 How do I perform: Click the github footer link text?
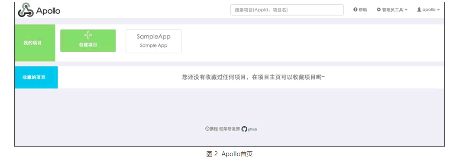(x=252, y=129)
